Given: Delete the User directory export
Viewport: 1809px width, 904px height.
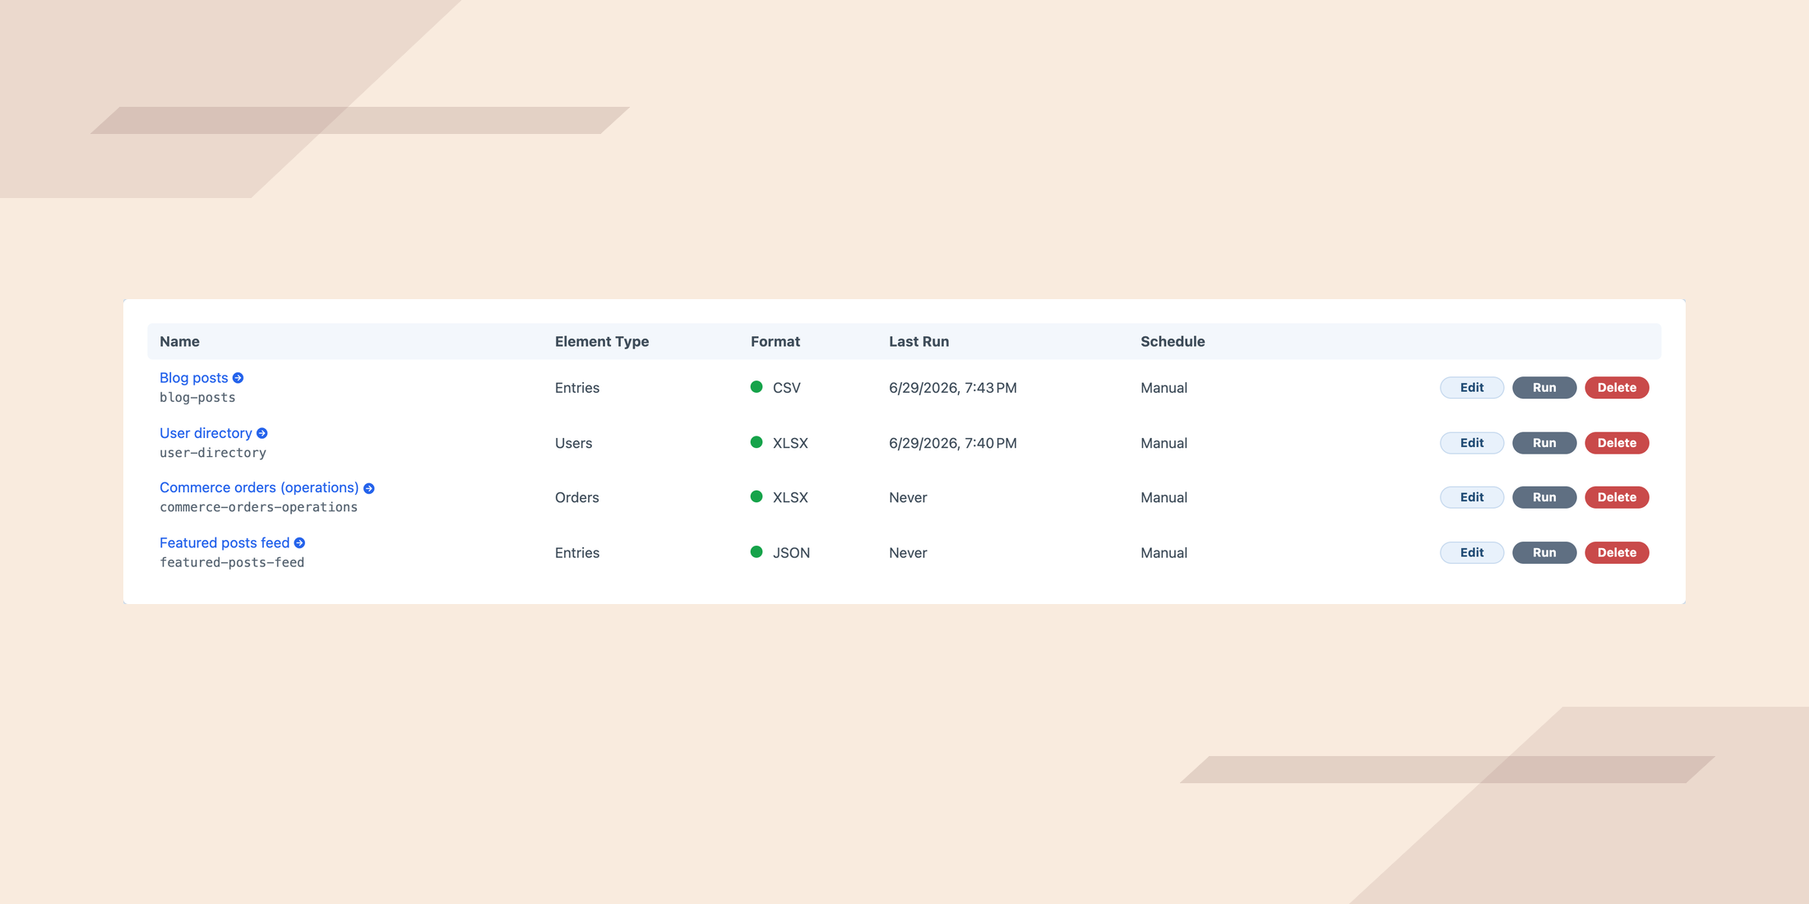Looking at the screenshot, I should pyautogui.click(x=1617, y=443).
